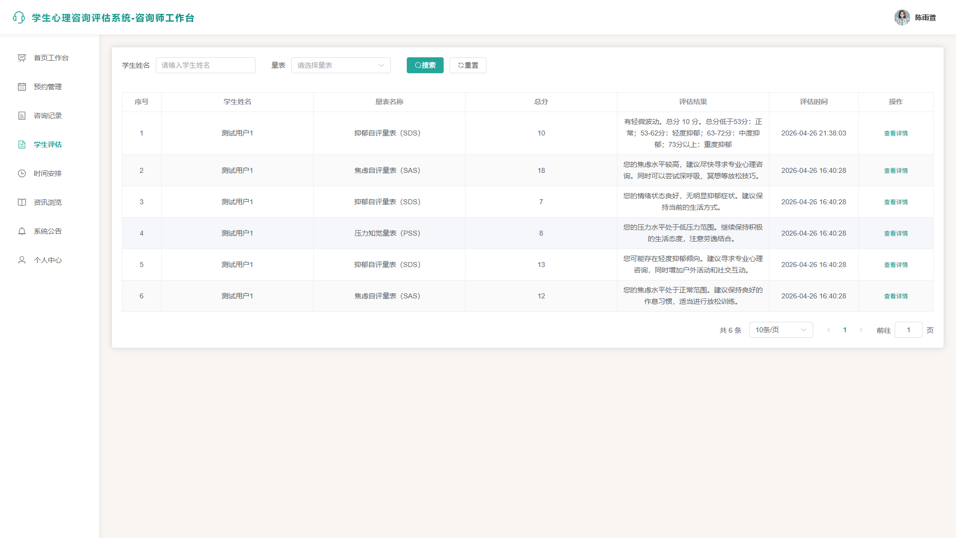Click the 量表名称 column header
Screen dimensions: 956x538
click(x=389, y=102)
